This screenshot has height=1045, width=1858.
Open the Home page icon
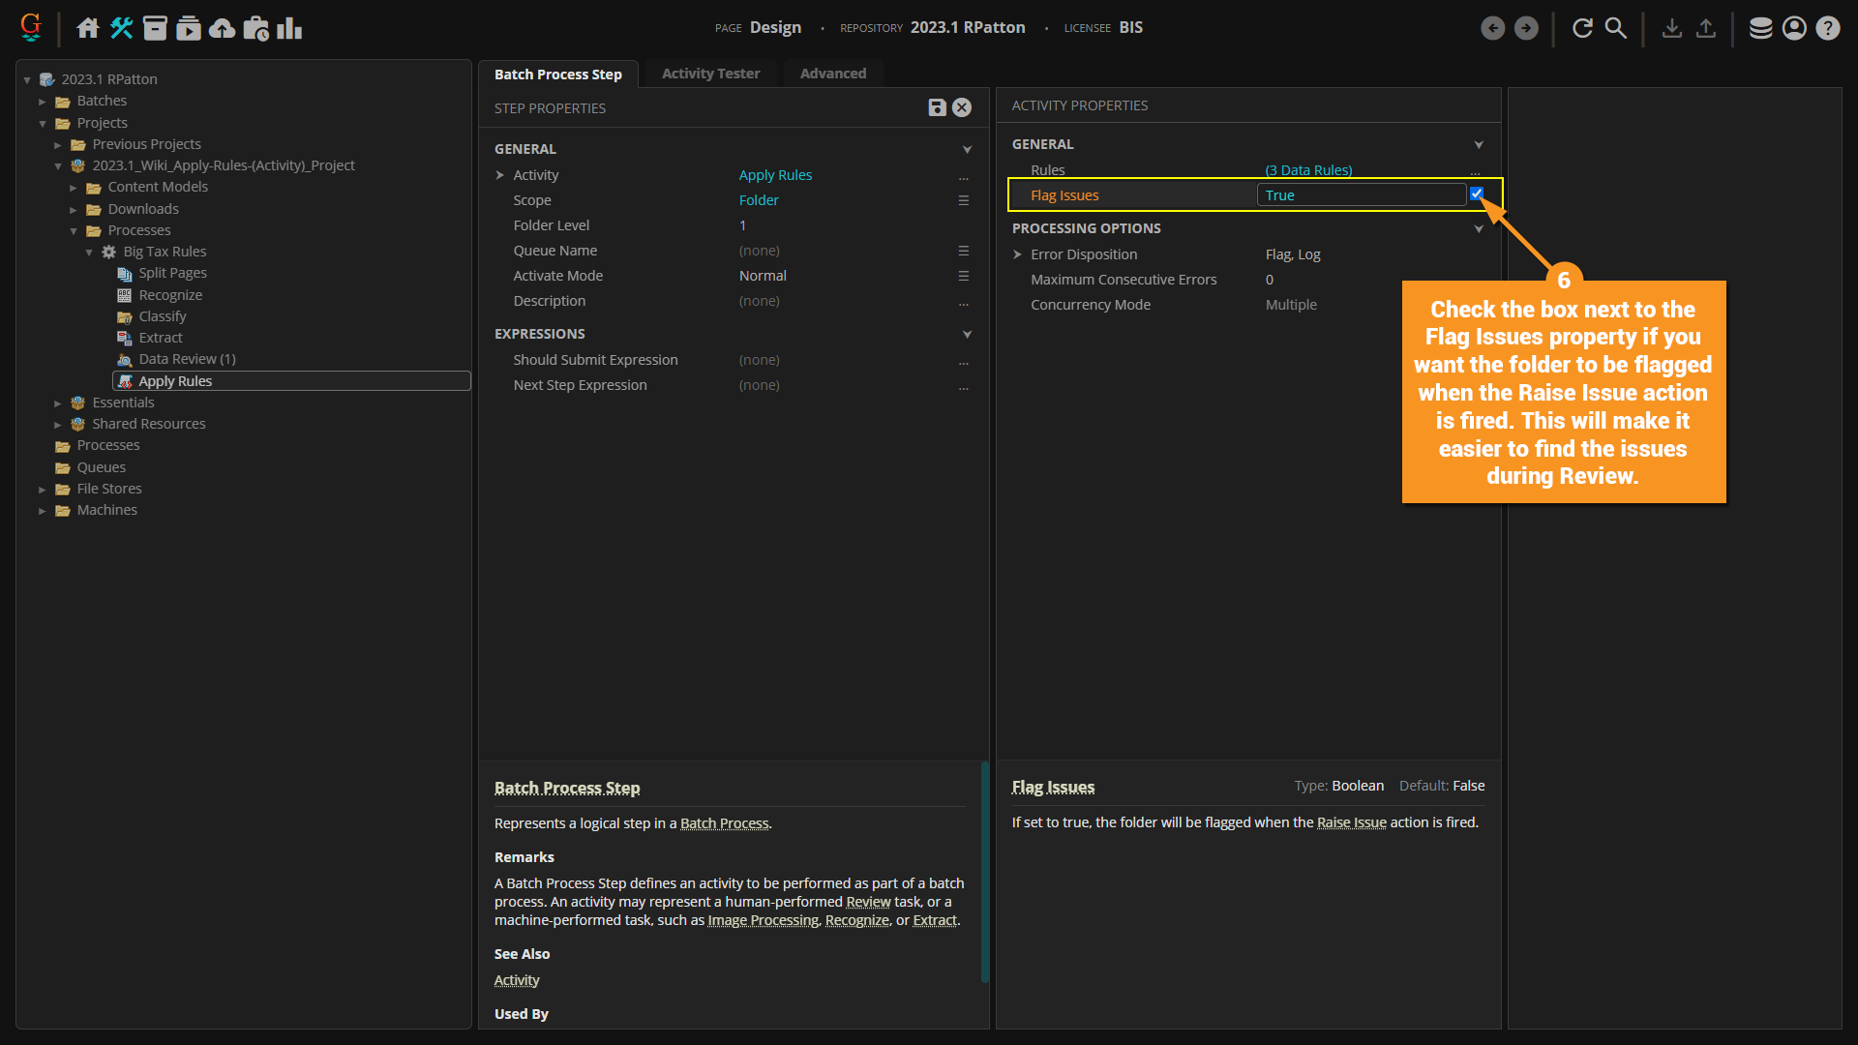[x=88, y=28]
